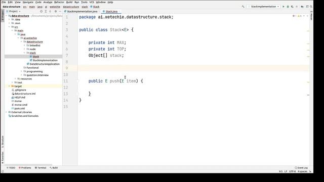
Task: Select .gitignore file in tree
Action: pos(20,90)
